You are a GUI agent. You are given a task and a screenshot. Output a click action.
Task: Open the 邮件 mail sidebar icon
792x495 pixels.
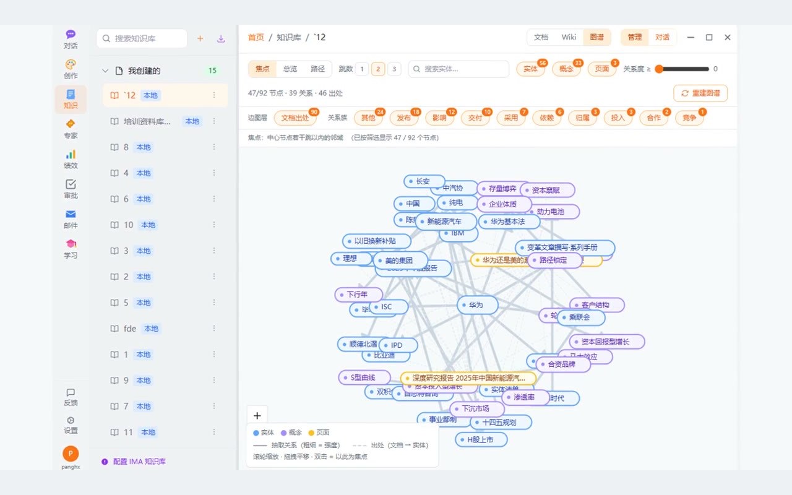click(x=71, y=219)
